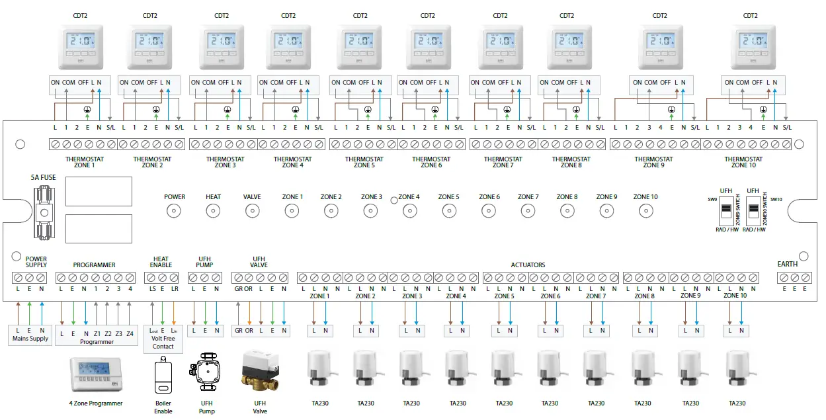
Task: Click the "THERMOSTAT ZONE 5" label
Action: pyautogui.click(x=364, y=162)
